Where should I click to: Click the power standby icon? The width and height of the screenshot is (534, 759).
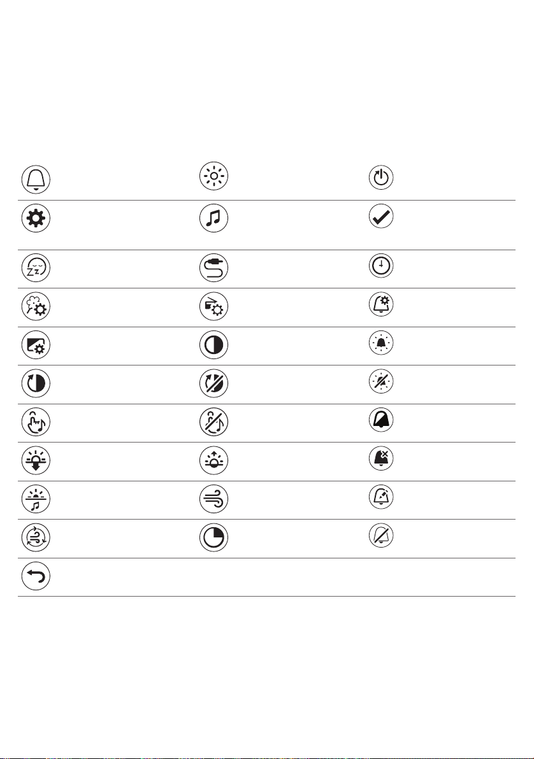(x=381, y=178)
